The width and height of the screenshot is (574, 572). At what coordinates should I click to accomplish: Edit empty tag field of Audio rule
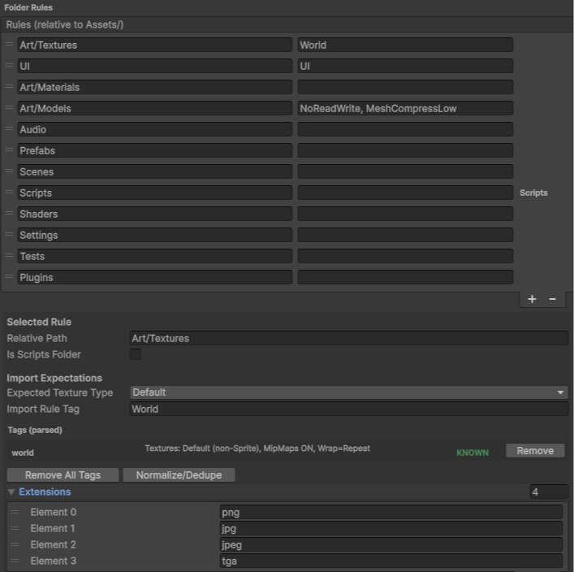pos(405,129)
